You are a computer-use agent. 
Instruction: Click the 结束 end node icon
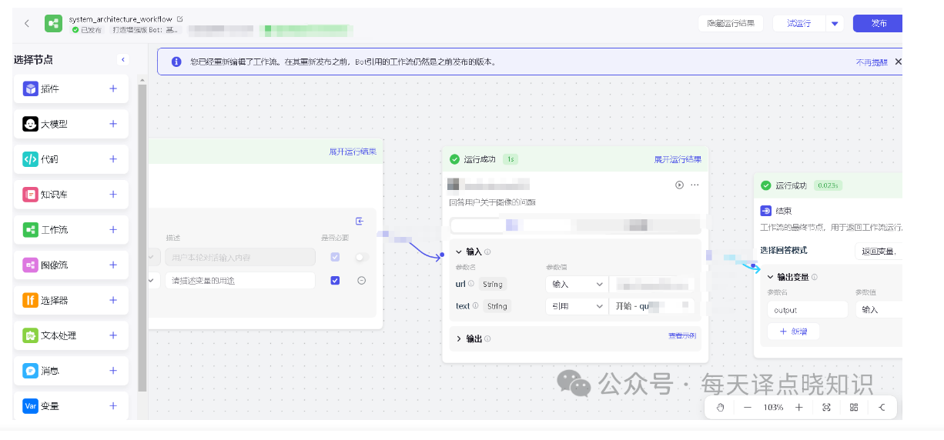click(x=766, y=211)
